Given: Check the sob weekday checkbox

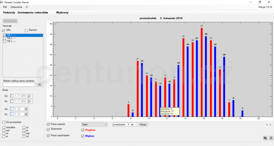Looking at the screenshot, I should [24, 133].
